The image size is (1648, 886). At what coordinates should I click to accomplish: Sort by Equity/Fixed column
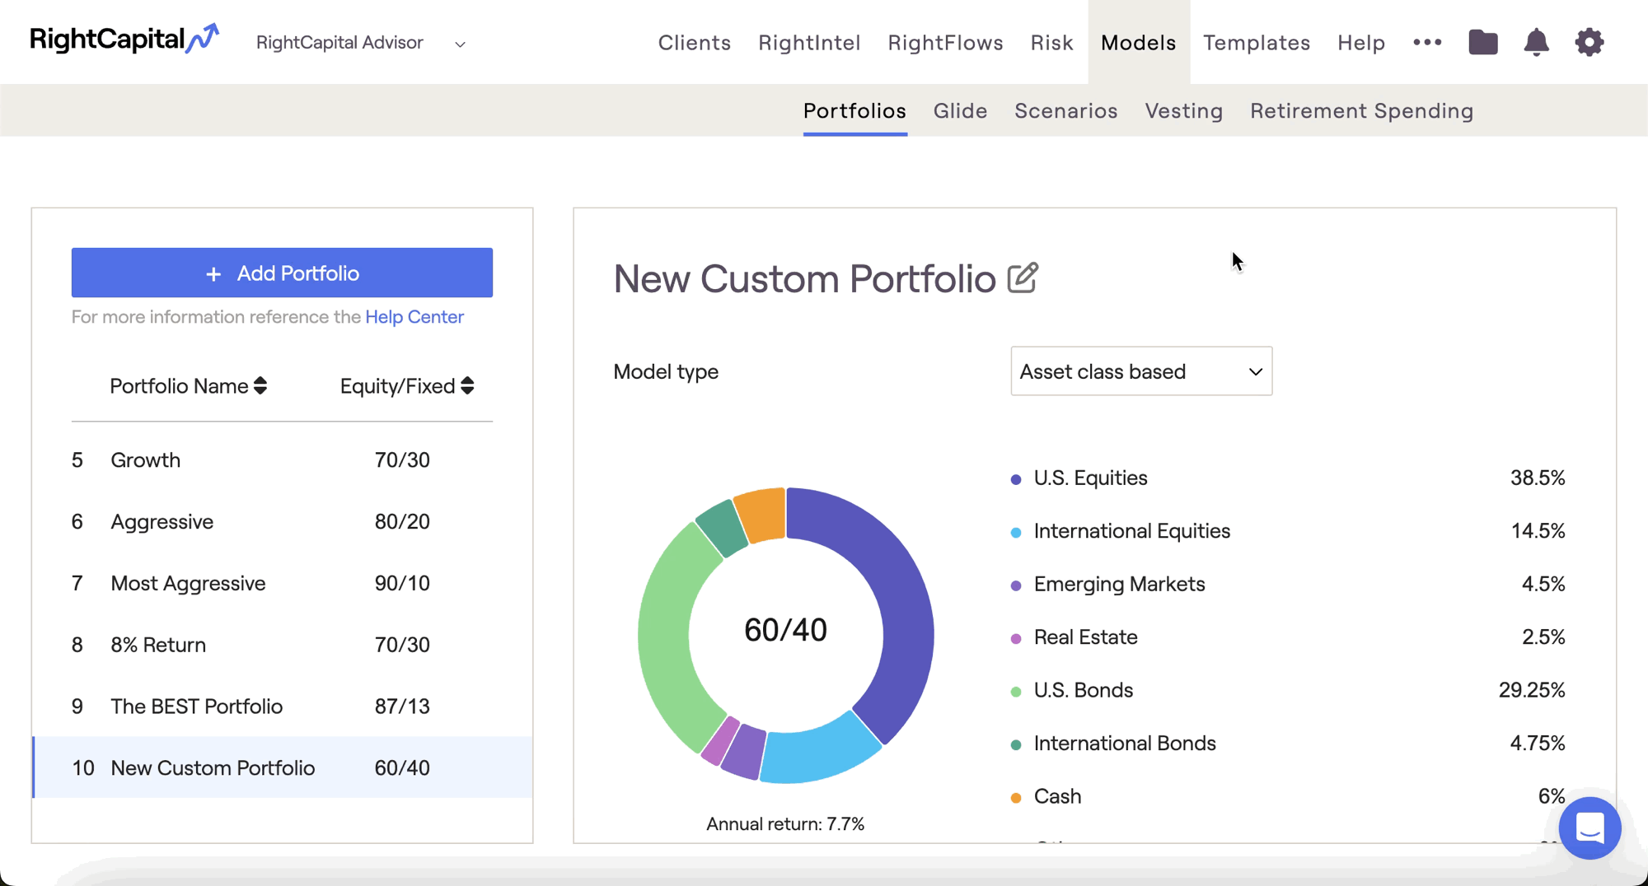coord(407,386)
